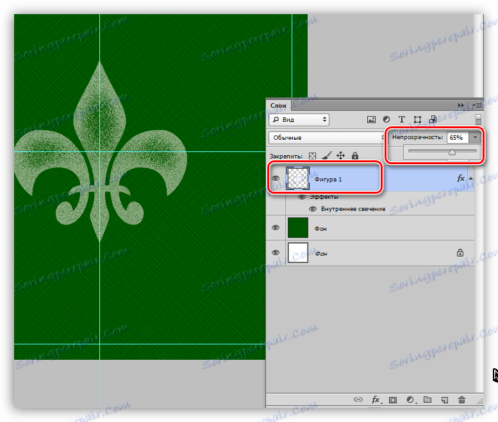The image size is (498, 422).
Task: Delete layer with trash icon
Action: [461, 400]
